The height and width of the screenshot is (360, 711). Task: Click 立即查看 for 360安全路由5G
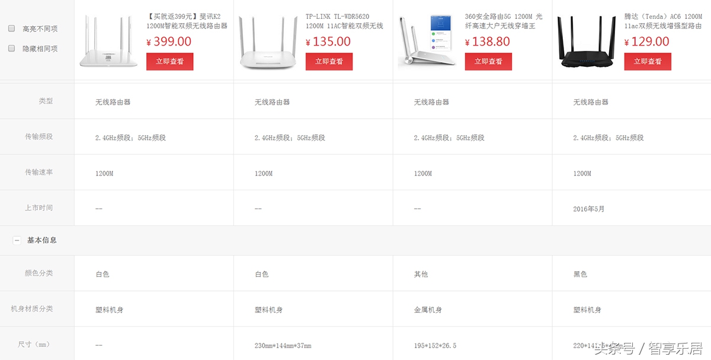point(488,61)
